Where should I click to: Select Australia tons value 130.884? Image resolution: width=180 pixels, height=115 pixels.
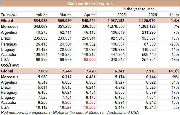coord(41,54)
